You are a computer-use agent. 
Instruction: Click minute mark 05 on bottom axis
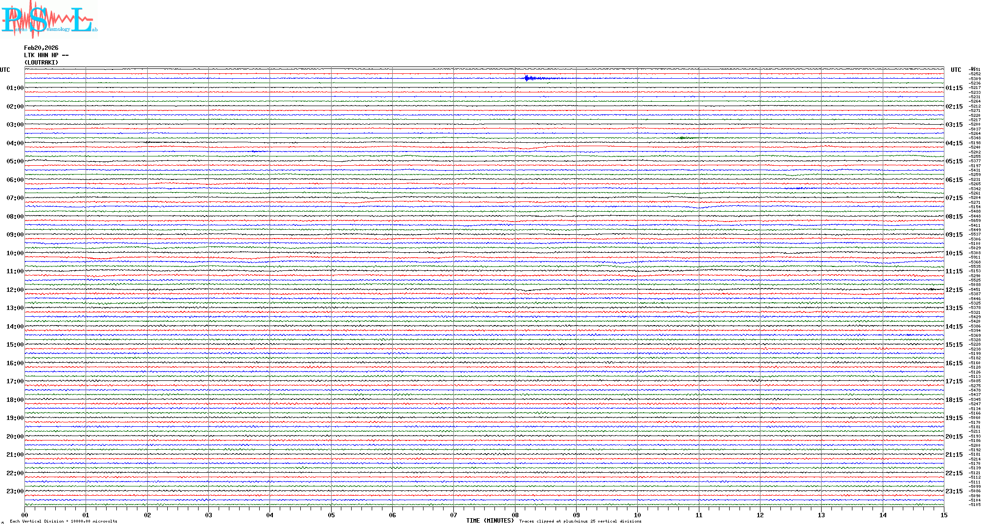pos(331,515)
